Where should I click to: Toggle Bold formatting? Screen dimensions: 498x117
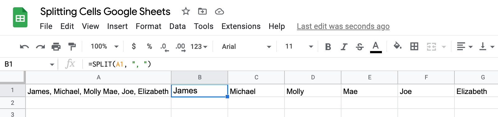coord(328,47)
